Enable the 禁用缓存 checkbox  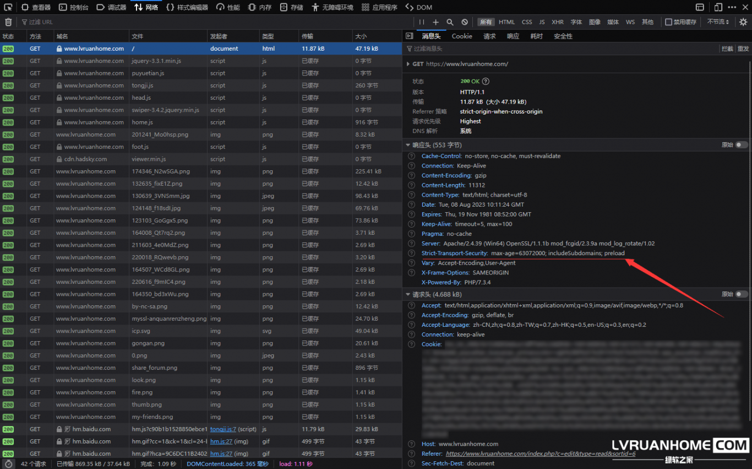point(668,22)
